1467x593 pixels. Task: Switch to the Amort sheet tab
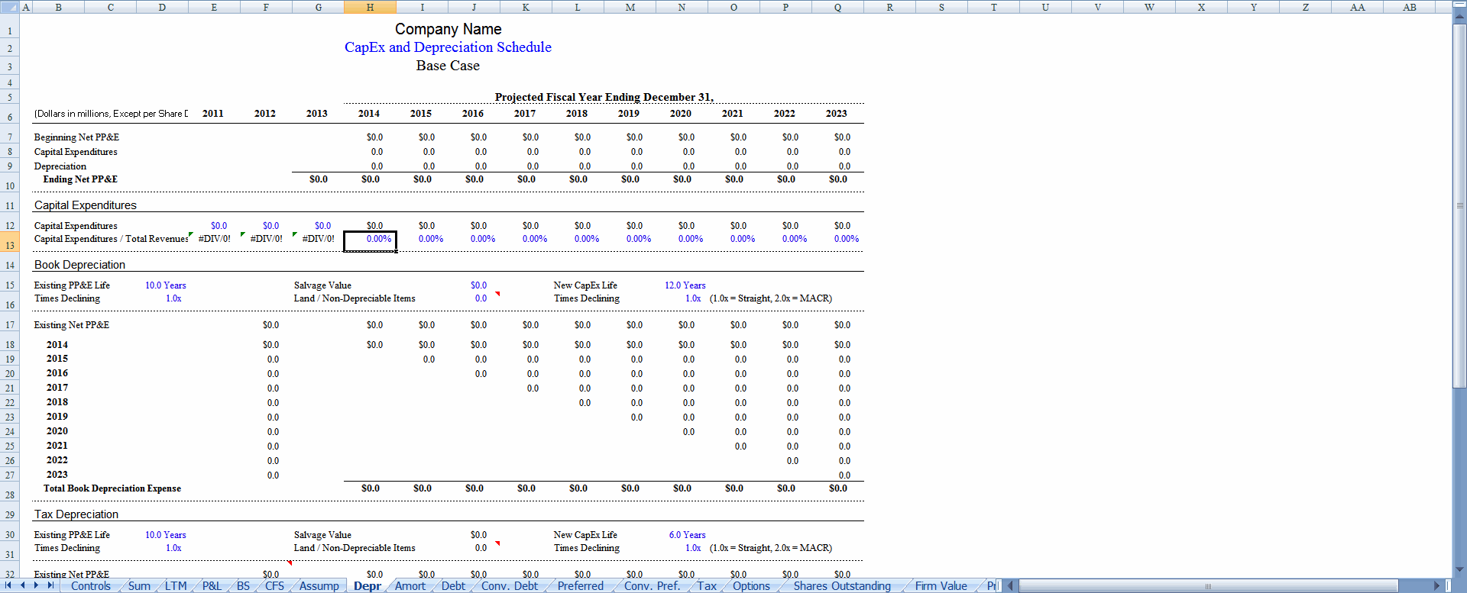tap(410, 586)
